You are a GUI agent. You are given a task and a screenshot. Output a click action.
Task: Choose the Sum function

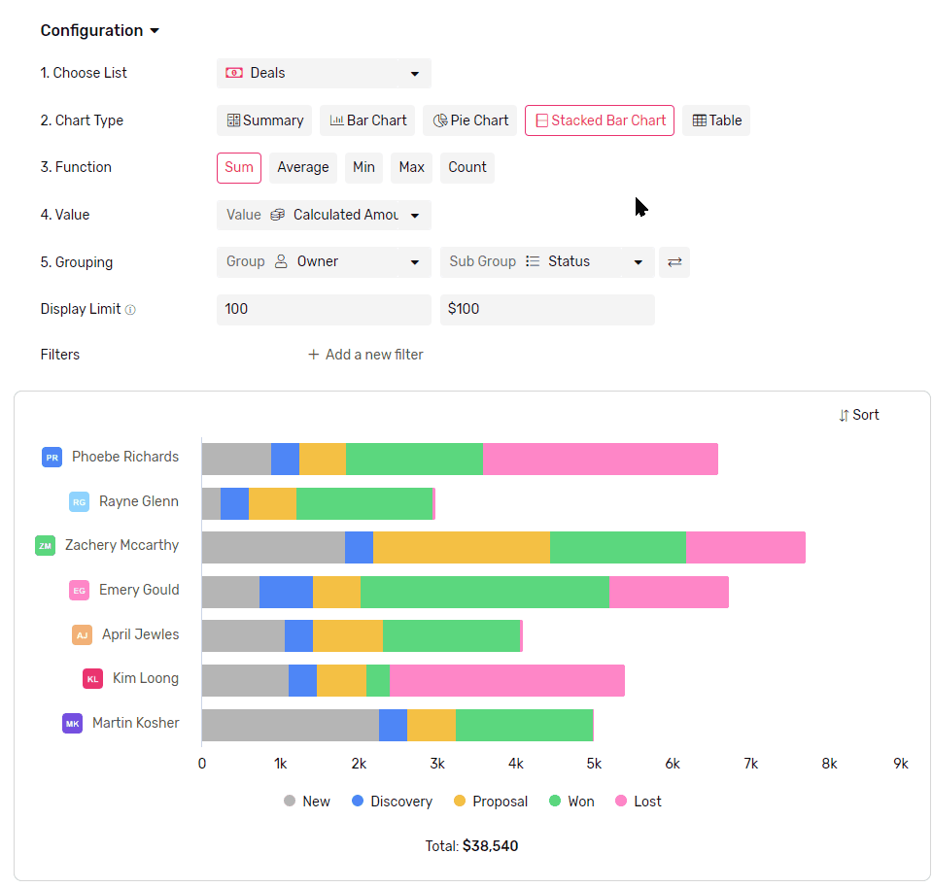pos(239,168)
